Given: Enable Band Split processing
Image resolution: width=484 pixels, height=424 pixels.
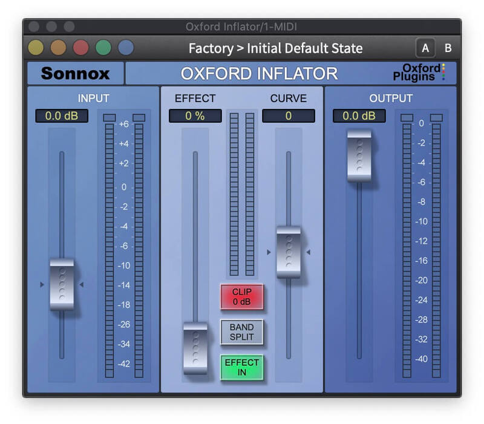Looking at the screenshot, I should click(242, 331).
